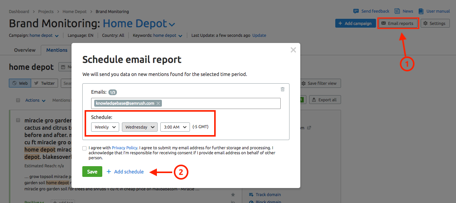The height and width of the screenshot is (203, 456).
Task: Open the 3:00 AM time dropdown
Action: [175, 127]
